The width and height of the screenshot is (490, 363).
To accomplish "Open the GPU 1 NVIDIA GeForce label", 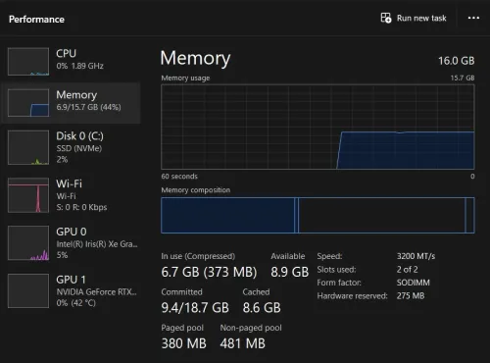I will click(96, 290).
